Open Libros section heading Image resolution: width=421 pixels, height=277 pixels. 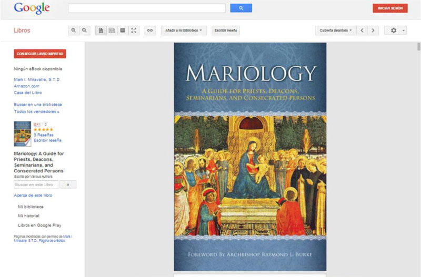pyautogui.click(x=22, y=30)
